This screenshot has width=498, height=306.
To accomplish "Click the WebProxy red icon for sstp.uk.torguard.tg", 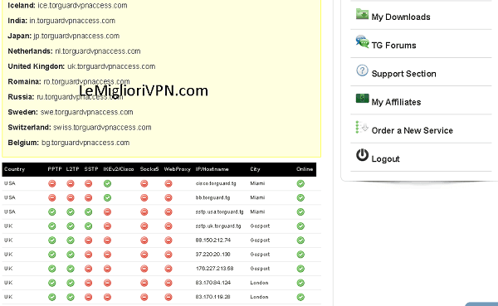I will click(168, 226).
